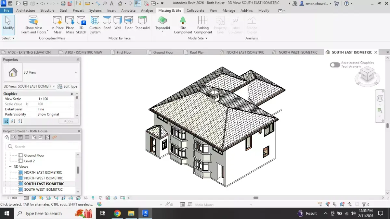Select the Parking Component tool
This screenshot has width=390, height=219.
(203, 25)
